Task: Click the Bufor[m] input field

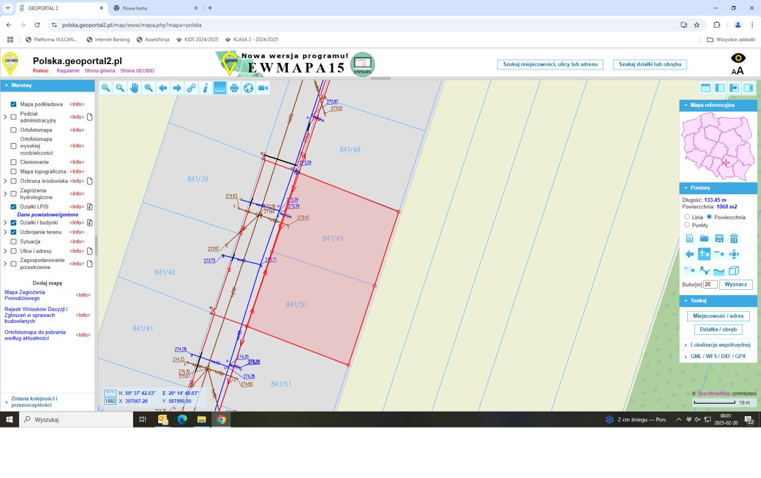Action: pyautogui.click(x=710, y=284)
